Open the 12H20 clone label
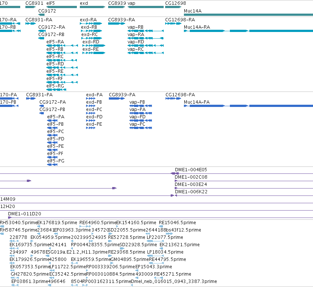 tap(8, 207)
